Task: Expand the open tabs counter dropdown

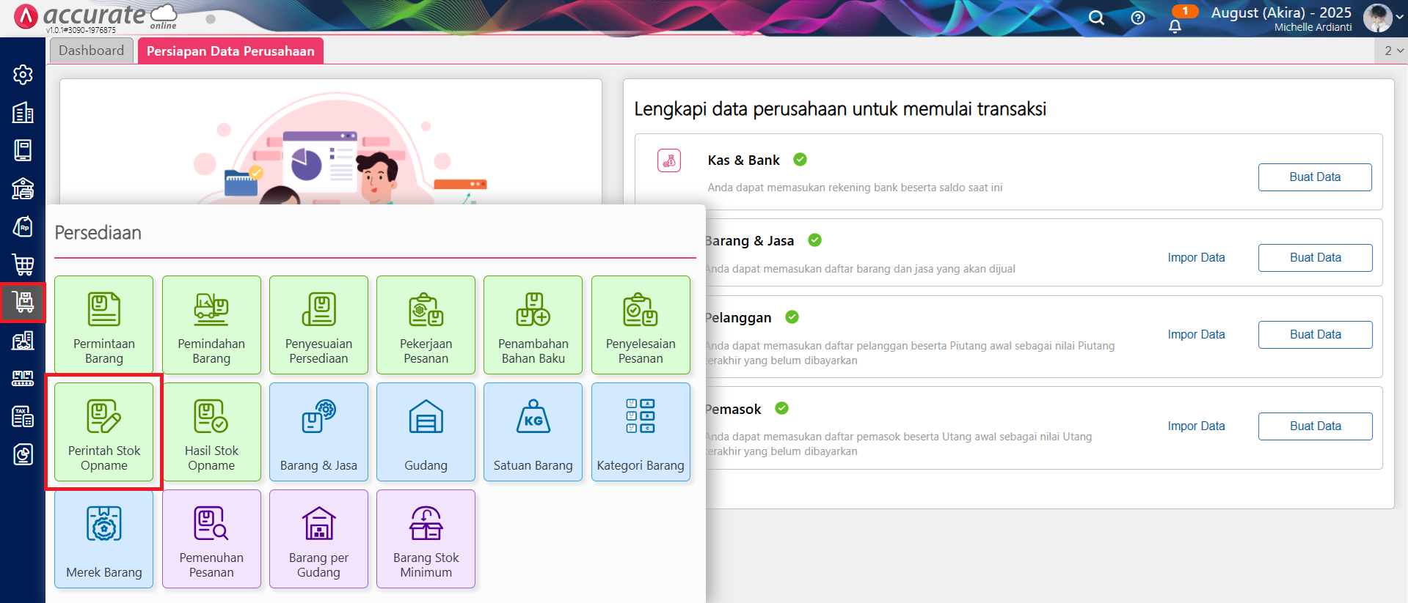Action: pos(1393,51)
